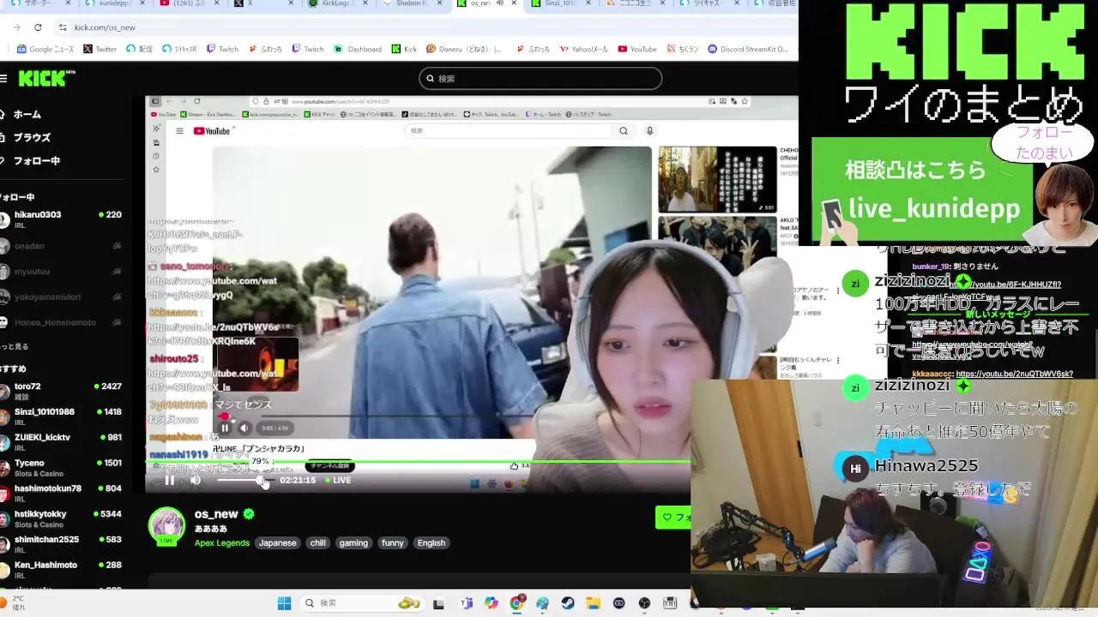The width and height of the screenshot is (1098, 617).
Task: Open recommended channel hashimotokun78
Action: click(62, 494)
